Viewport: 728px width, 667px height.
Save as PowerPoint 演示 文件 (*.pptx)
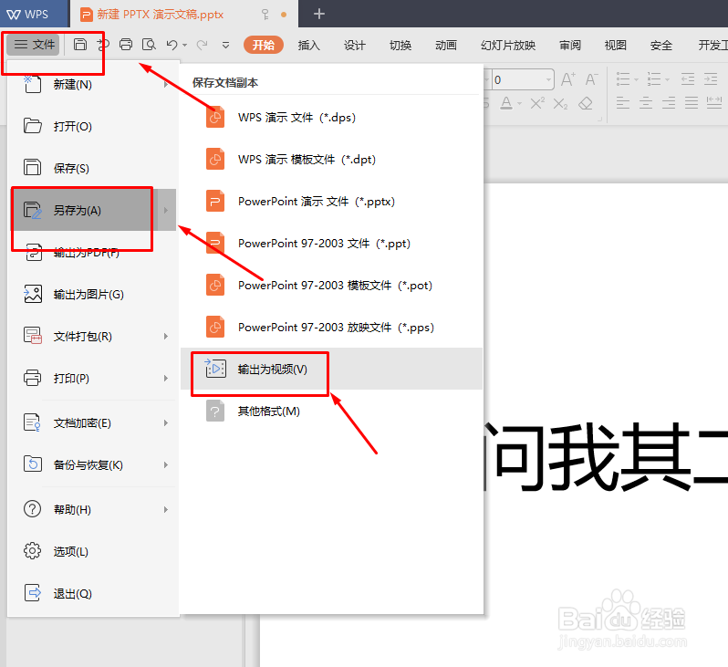point(331,201)
